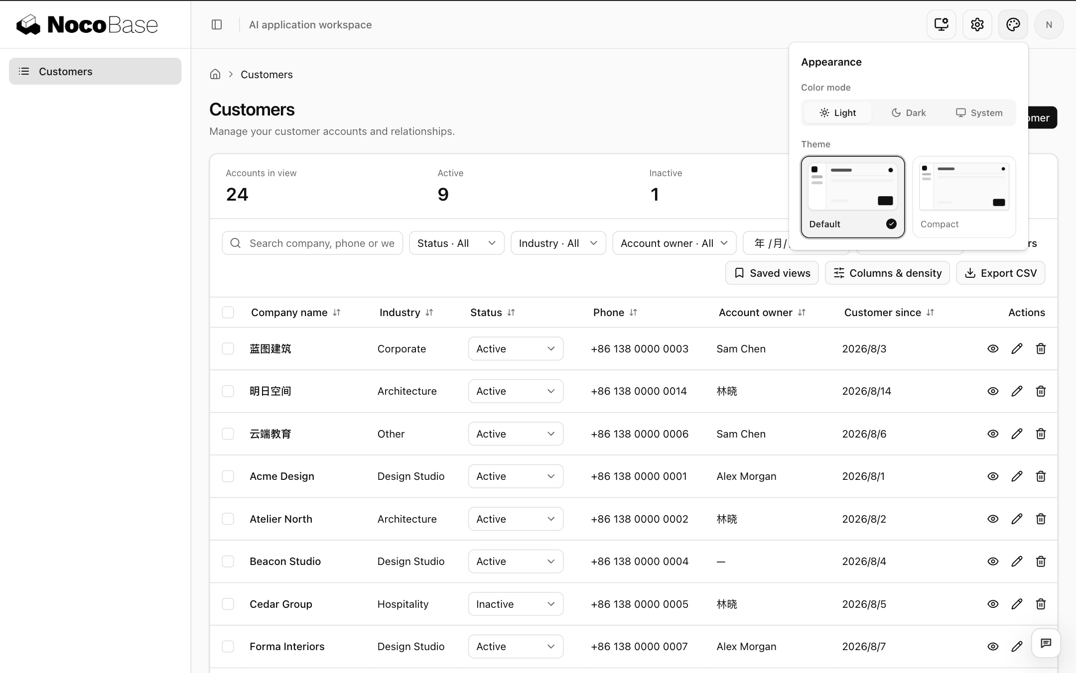Select Light color mode
The width and height of the screenshot is (1076, 673).
pos(838,112)
